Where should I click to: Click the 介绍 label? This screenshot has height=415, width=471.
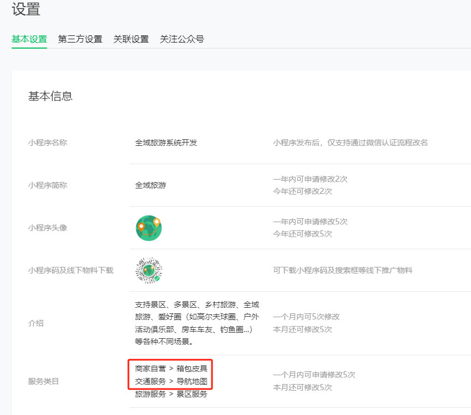click(36, 323)
